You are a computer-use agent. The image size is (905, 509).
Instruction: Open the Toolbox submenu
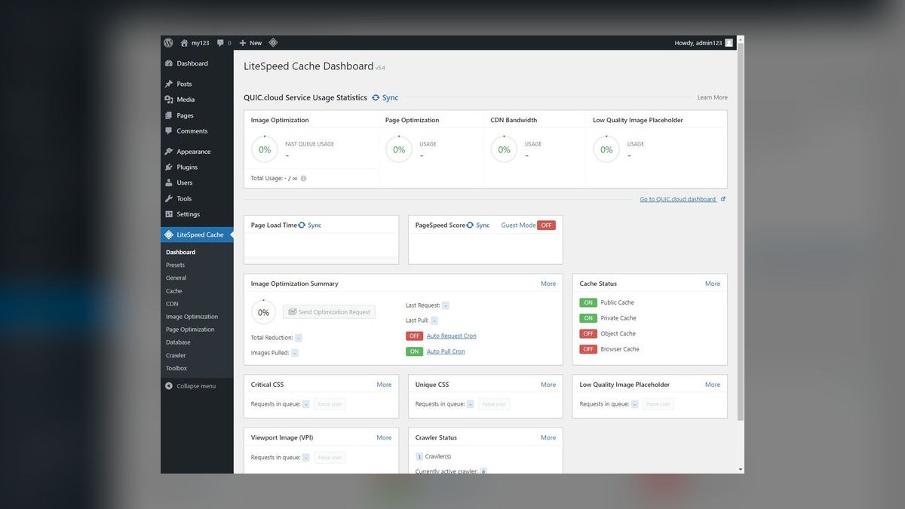[x=176, y=368]
